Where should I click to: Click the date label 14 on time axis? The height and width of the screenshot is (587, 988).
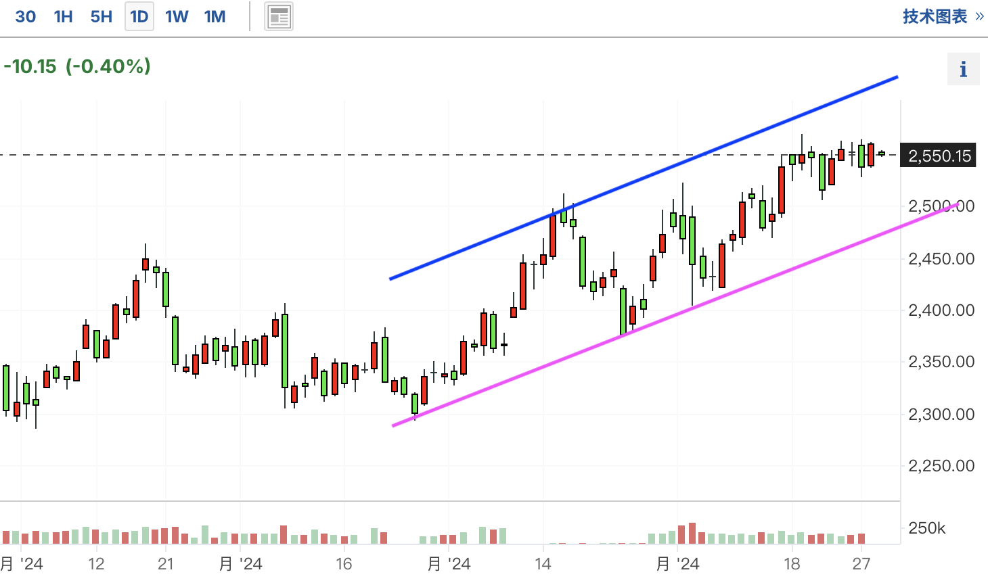543,564
